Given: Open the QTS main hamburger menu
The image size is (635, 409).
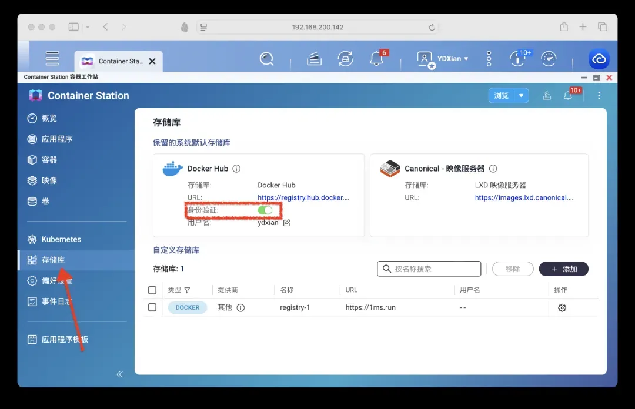Looking at the screenshot, I should pyautogui.click(x=53, y=59).
